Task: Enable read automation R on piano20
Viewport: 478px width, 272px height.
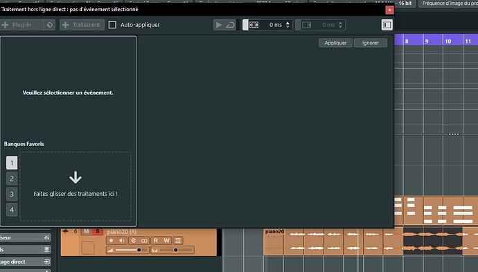Action: point(155,240)
